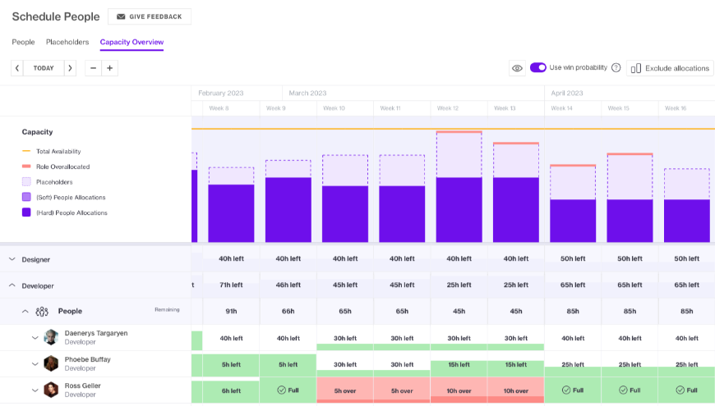Click the eye visibility icon

pos(517,68)
